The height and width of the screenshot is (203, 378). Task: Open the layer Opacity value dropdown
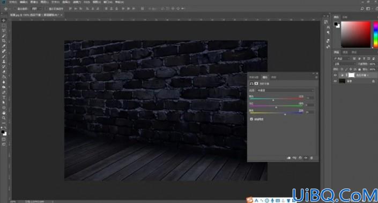click(373, 64)
